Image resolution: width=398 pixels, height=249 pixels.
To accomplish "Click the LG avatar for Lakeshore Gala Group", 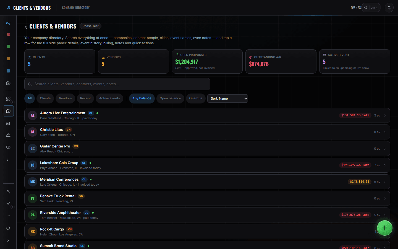I will [33, 165].
